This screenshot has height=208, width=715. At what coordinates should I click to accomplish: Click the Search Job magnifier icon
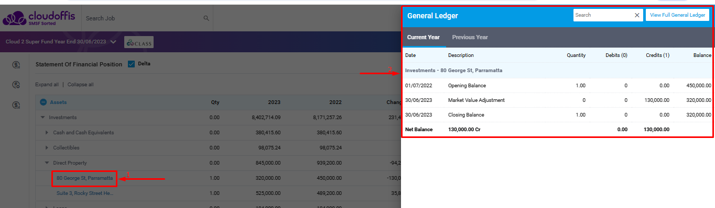[x=206, y=18]
